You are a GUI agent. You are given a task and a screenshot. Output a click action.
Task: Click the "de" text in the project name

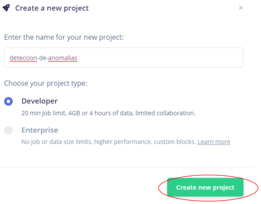pos(42,58)
